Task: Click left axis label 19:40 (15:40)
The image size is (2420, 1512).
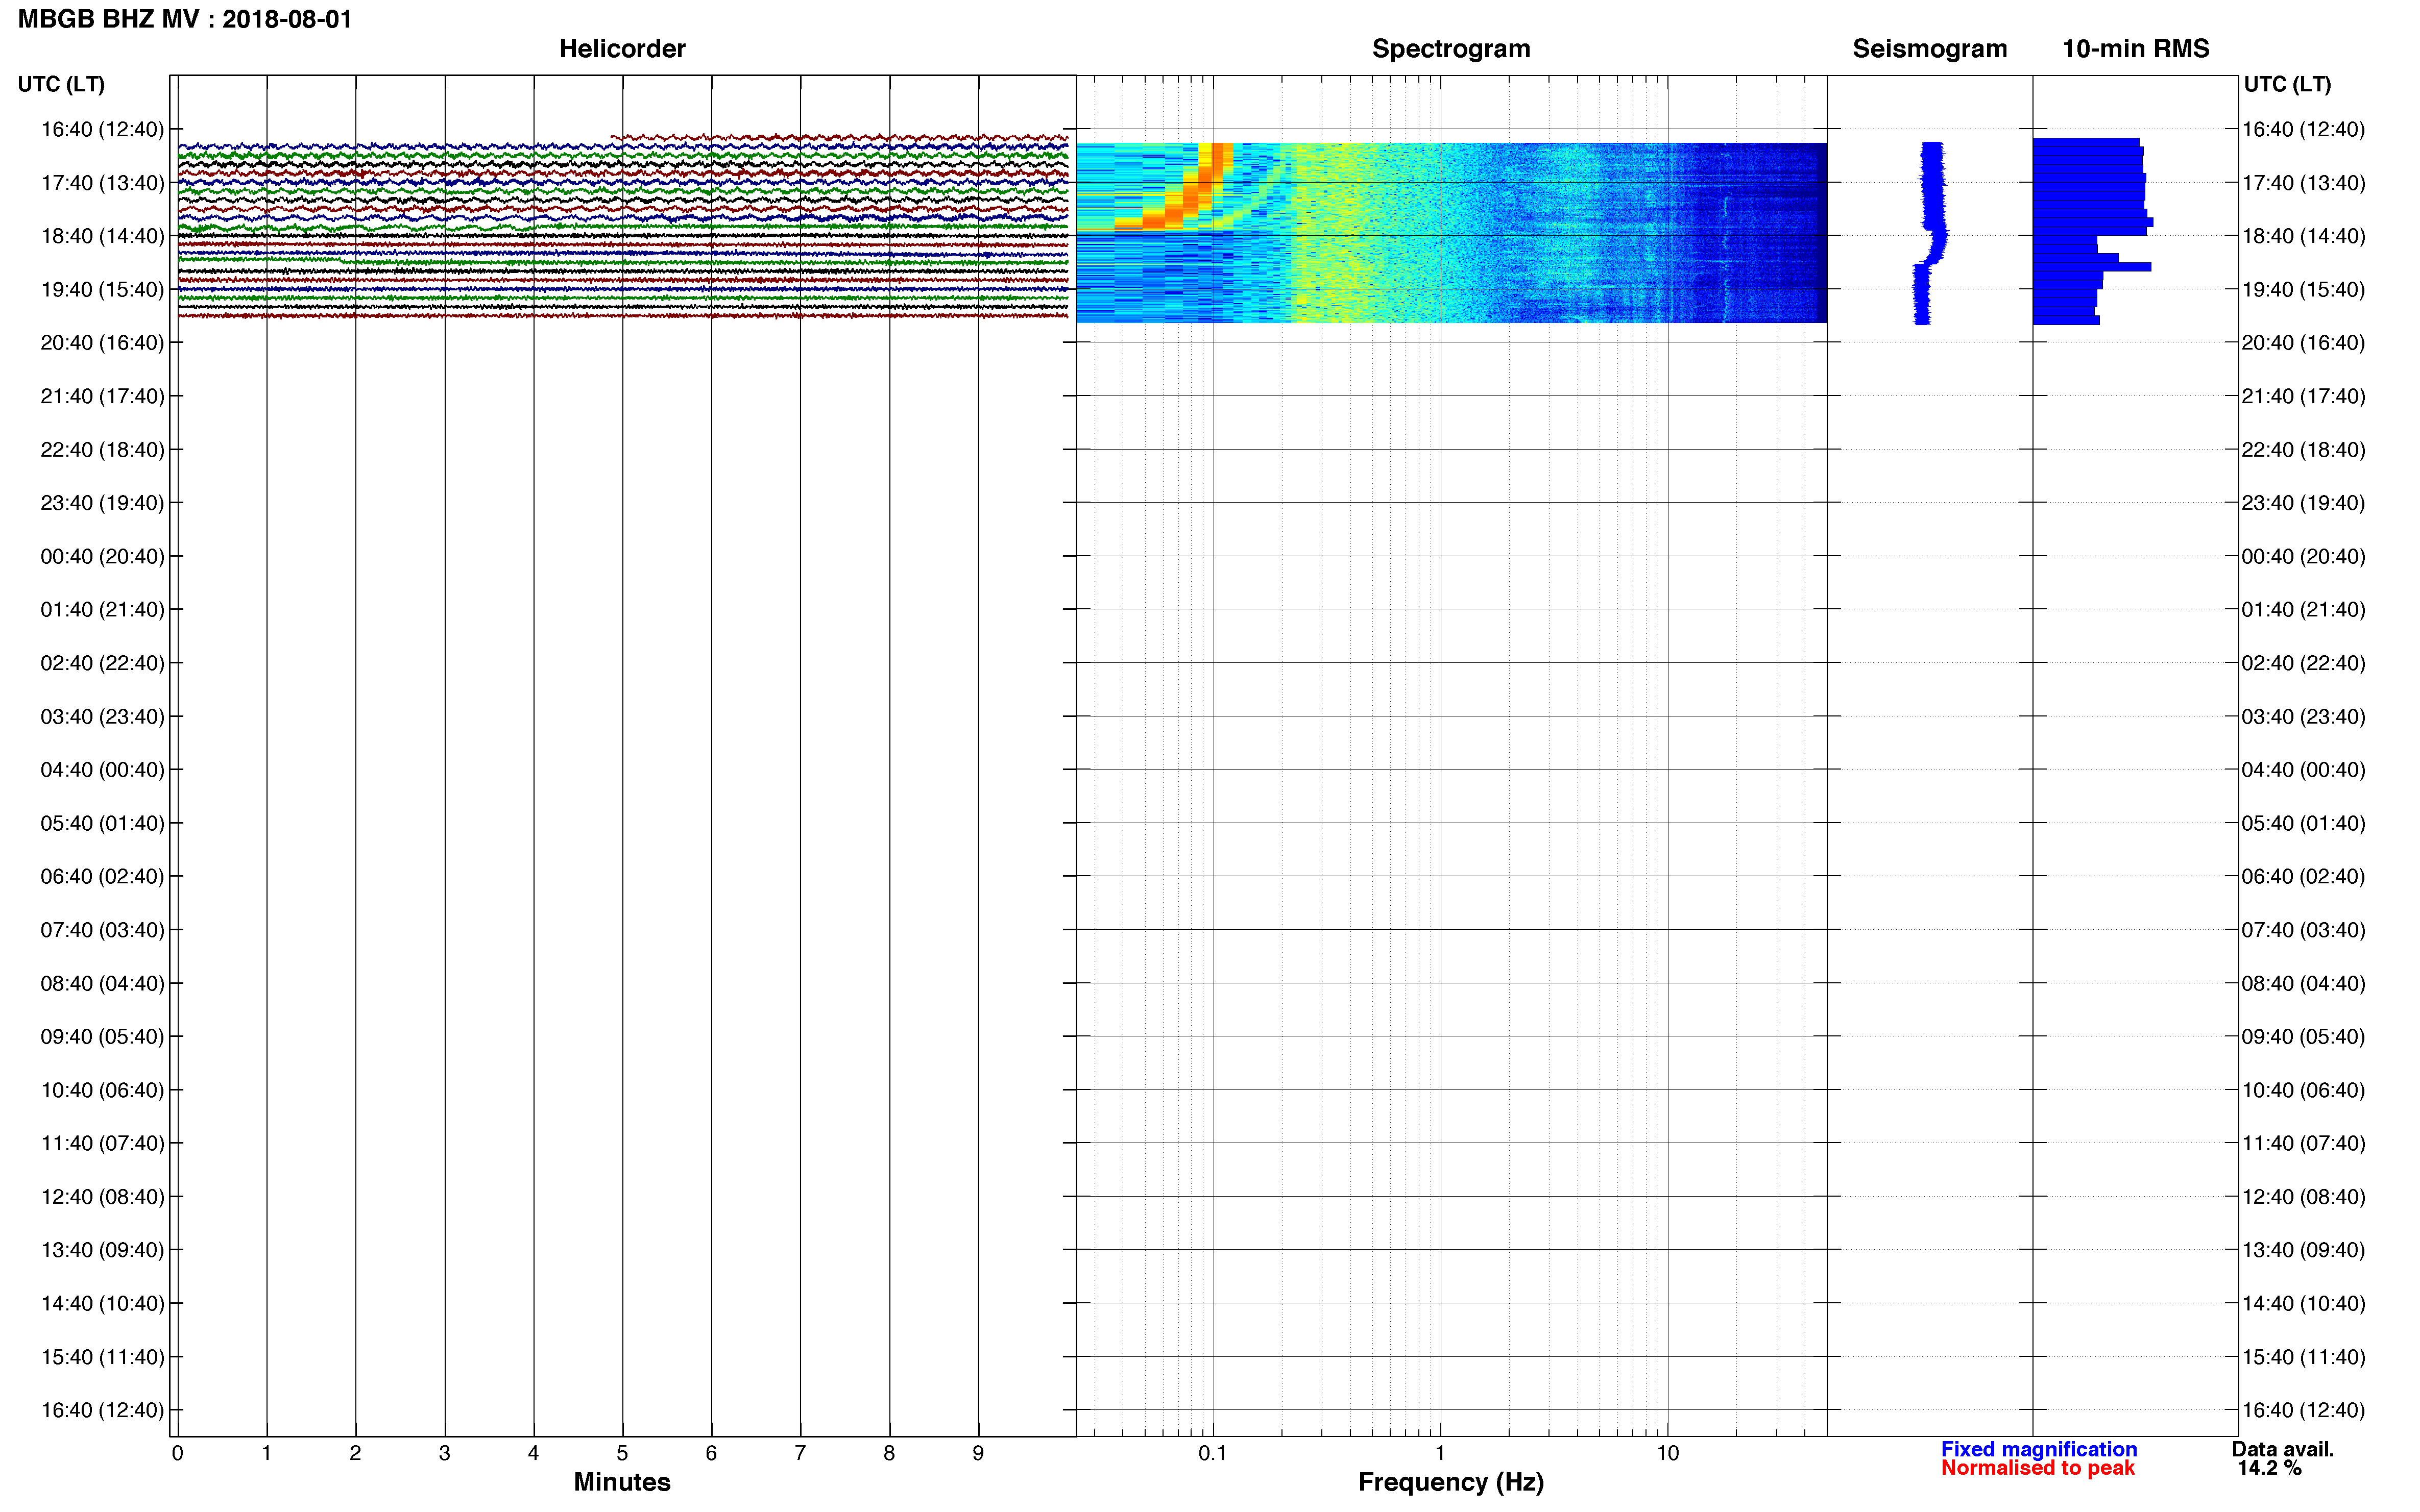Action: click(102, 289)
